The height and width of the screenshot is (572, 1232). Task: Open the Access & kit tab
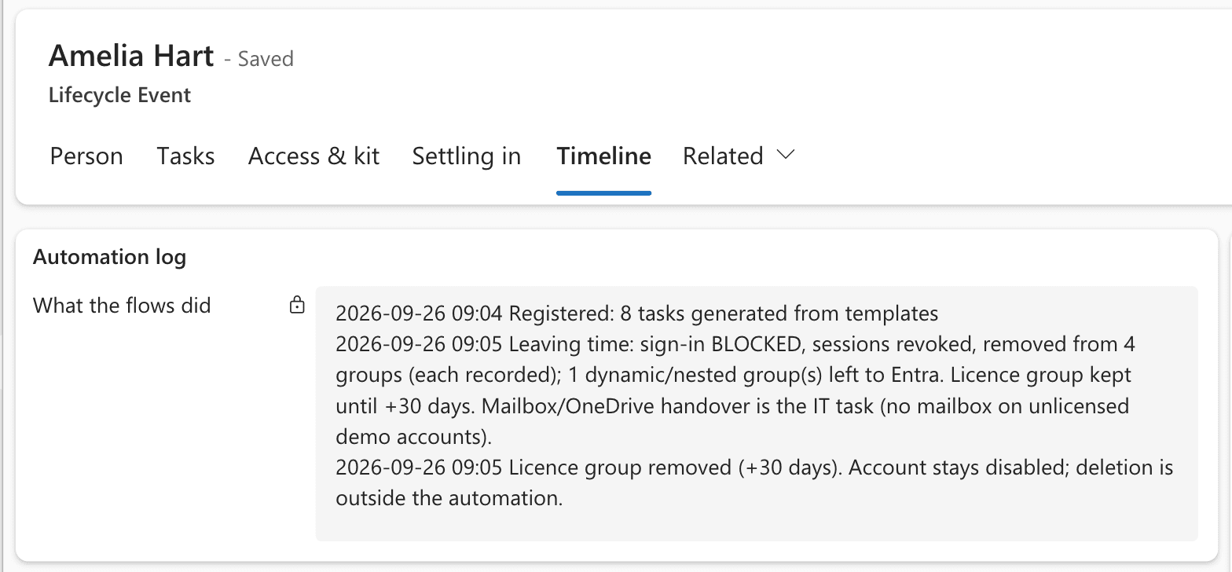[x=313, y=156]
